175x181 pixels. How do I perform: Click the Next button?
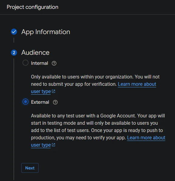(x=30, y=168)
